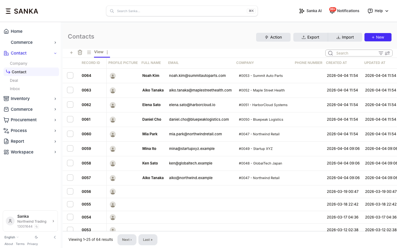Screen dimensions: 397x248
Task: Click the trash delete icon in toolbar
Action: coord(80,53)
